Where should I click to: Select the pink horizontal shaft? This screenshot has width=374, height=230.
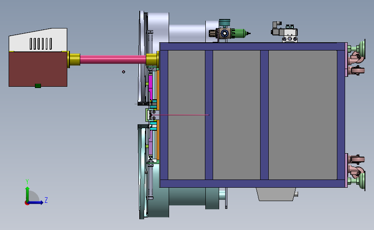coord(113,60)
